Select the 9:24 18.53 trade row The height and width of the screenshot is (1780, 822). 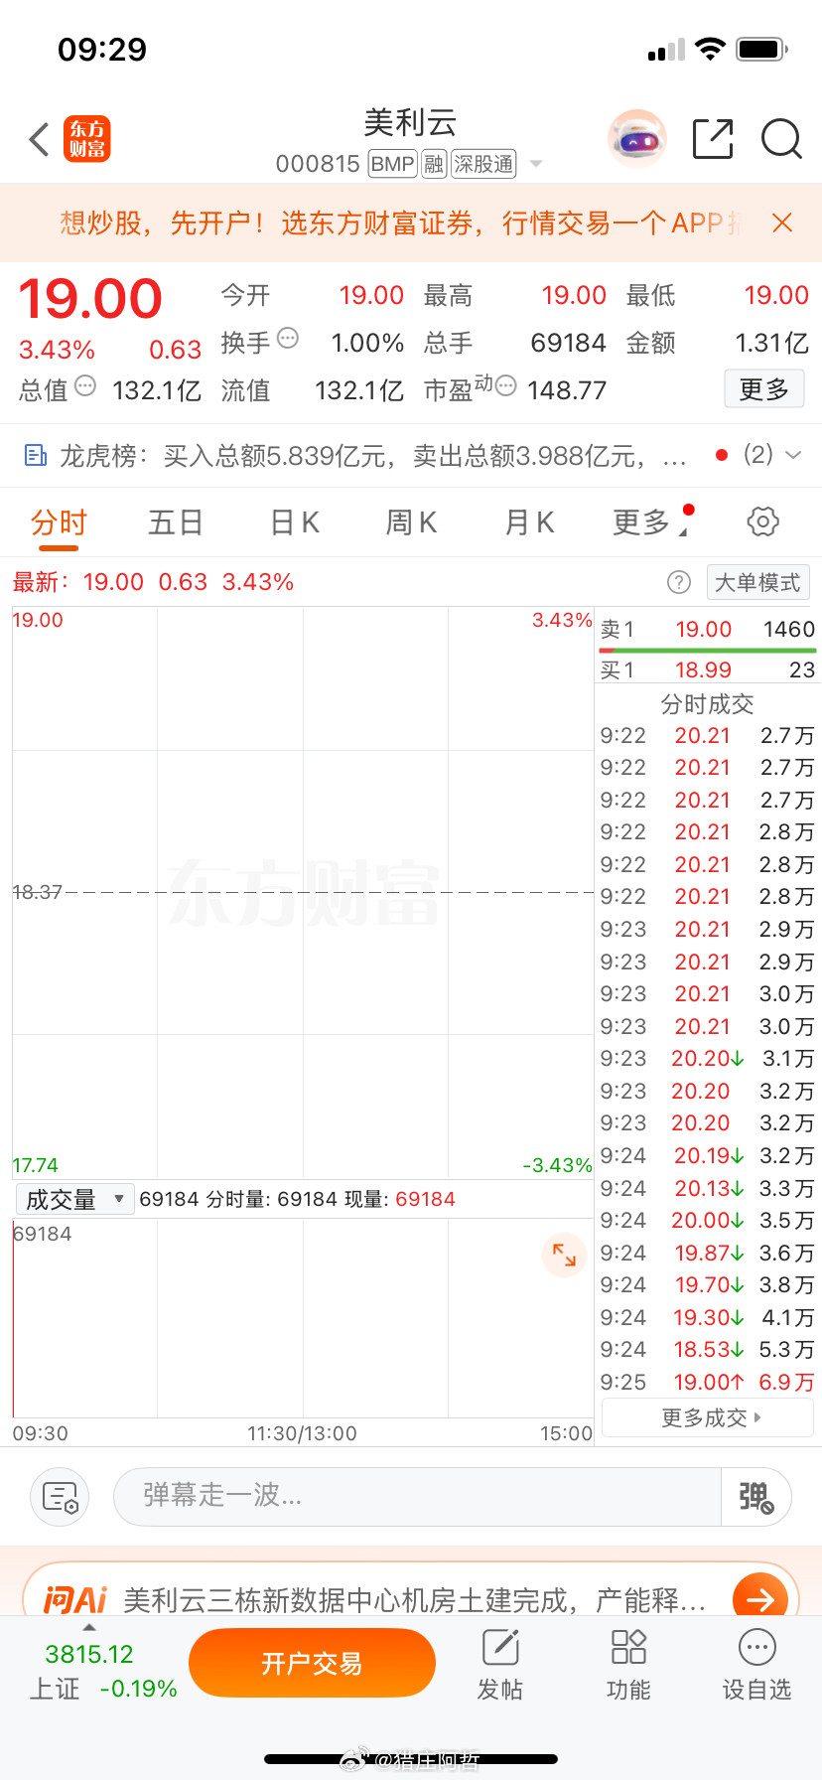tap(707, 1349)
